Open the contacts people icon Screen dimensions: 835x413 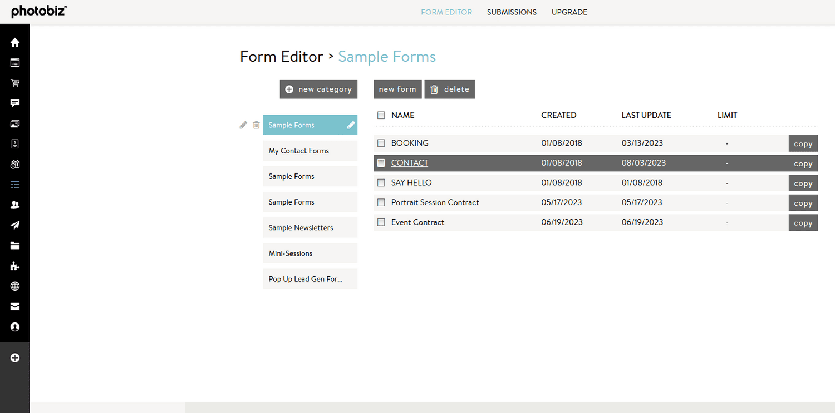15,205
